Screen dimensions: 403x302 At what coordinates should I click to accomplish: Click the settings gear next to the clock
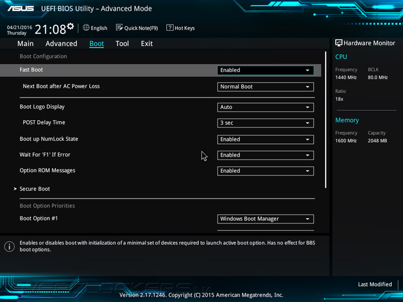point(71,26)
